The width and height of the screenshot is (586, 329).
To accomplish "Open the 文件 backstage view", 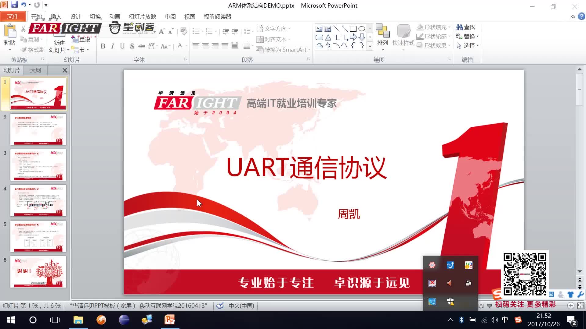I will pyautogui.click(x=13, y=16).
